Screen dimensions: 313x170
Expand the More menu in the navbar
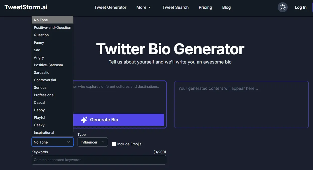pyautogui.click(x=143, y=7)
